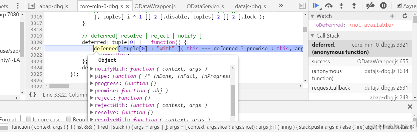Viewport: 417px width, 132px height.
Task: Open the abap-dbg.js:243 source link
Action: pyautogui.click(x=389, y=97)
